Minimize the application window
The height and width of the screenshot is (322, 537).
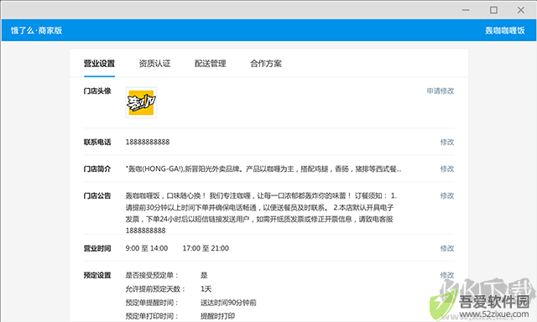[466, 10]
